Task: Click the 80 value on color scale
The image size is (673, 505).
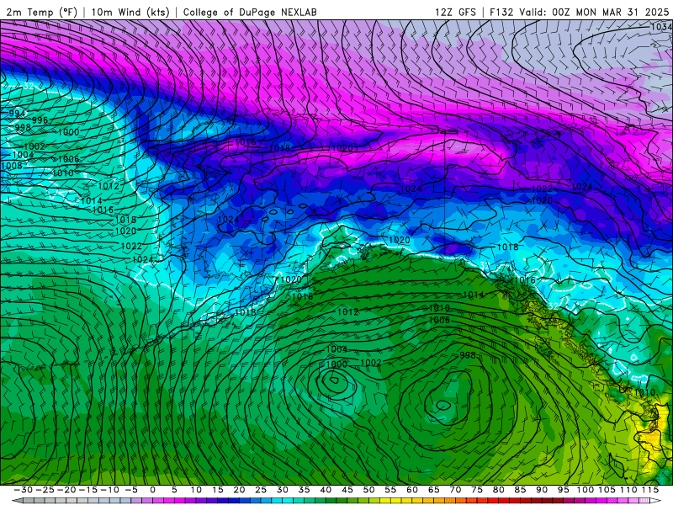Action: coord(498,490)
